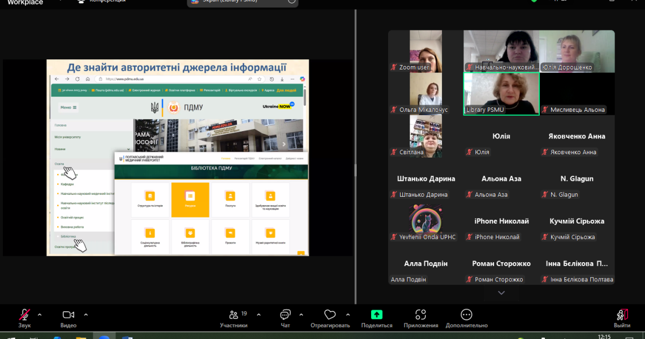The image size is (645, 339).
Task: Click the muted mic icon beside iPhone Николай
Action: pyautogui.click(x=470, y=237)
